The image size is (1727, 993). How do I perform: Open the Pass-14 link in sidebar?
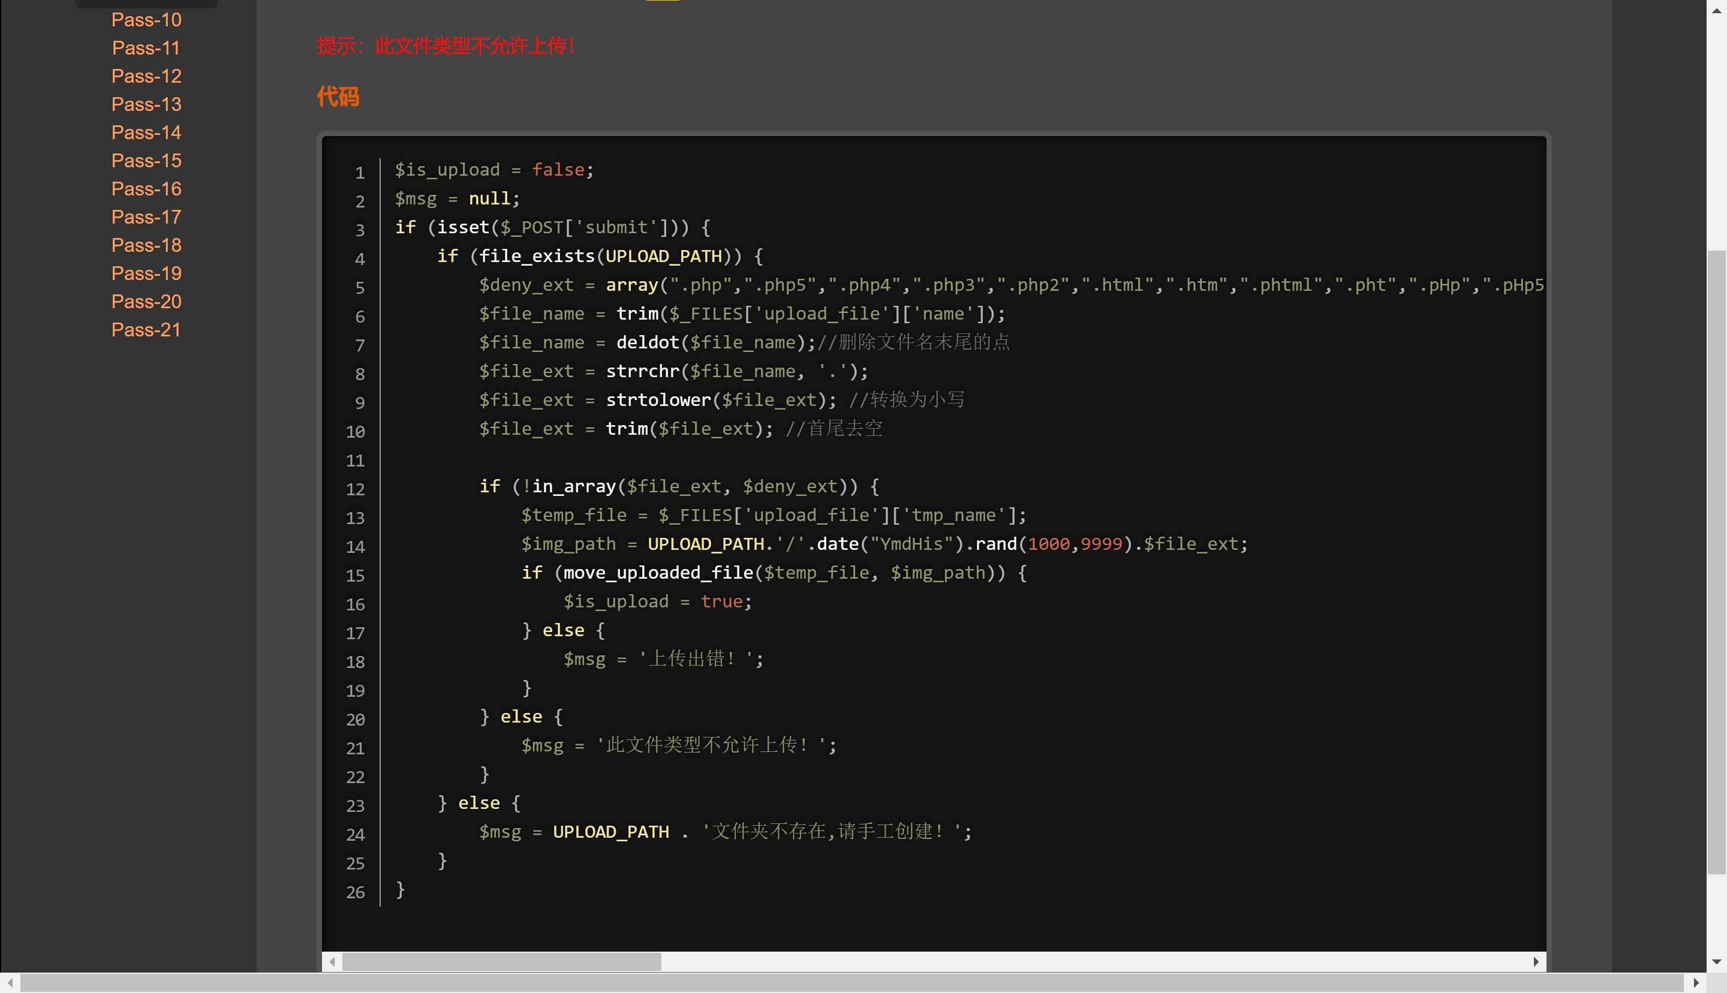point(146,133)
